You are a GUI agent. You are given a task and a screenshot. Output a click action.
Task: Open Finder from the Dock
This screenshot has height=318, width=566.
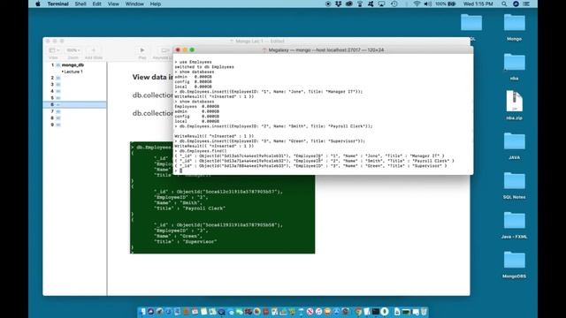142,312
